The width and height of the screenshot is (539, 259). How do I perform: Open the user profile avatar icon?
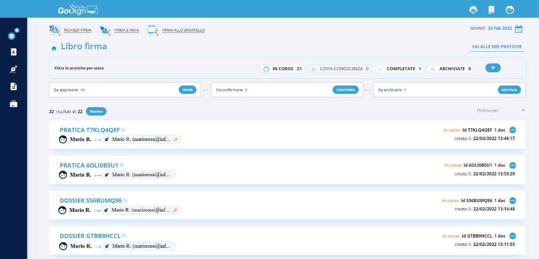(510, 10)
